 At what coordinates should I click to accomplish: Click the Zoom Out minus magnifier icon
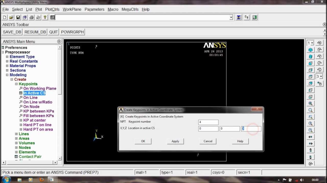[x=311, y=130]
